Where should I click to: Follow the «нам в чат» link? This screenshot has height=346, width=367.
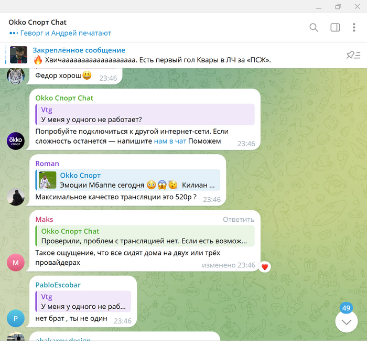tap(170, 141)
